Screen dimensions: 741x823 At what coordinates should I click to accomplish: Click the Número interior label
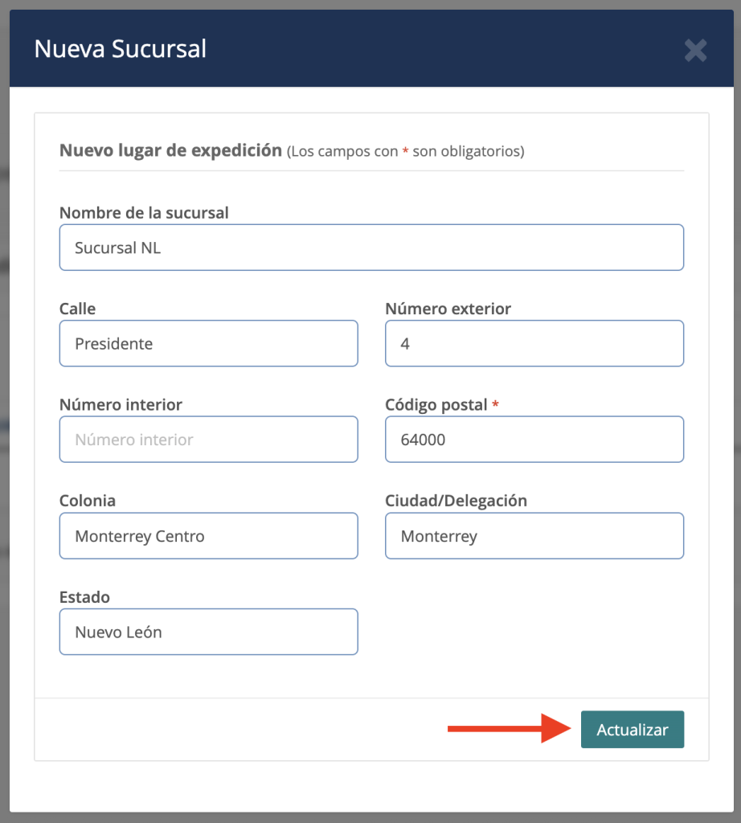click(x=121, y=405)
